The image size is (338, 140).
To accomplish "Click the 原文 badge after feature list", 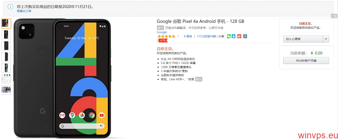I will 199,79.
